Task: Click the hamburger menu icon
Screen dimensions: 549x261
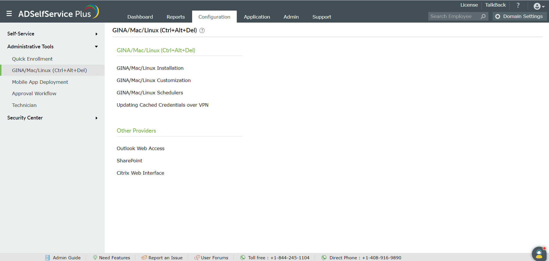Action: point(9,13)
